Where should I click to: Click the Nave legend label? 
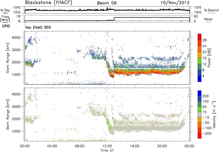coord(208,19)
